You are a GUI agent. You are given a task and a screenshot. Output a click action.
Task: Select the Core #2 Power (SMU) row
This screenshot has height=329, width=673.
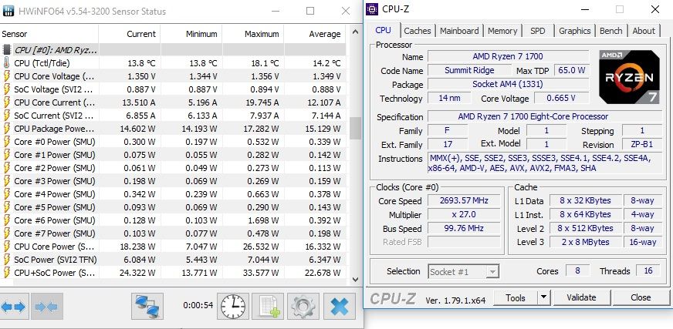click(x=173, y=168)
